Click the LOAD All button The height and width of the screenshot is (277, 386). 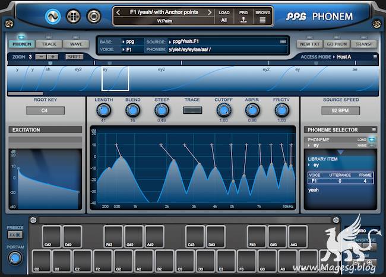(x=224, y=17)
